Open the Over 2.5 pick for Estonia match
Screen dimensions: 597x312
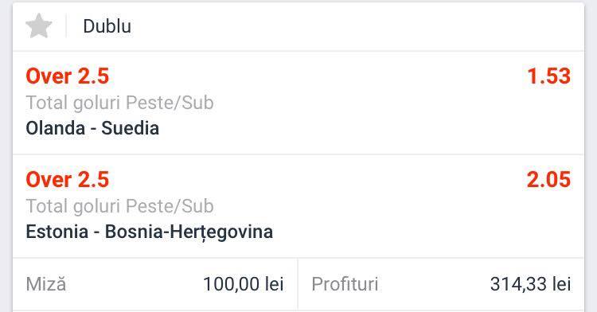(x=68, y=180)
